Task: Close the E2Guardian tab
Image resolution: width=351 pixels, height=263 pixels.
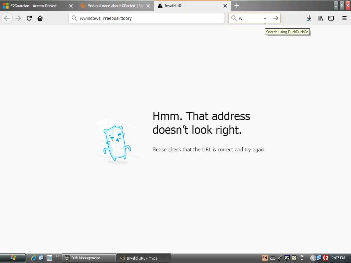Action: coord(71,6)
